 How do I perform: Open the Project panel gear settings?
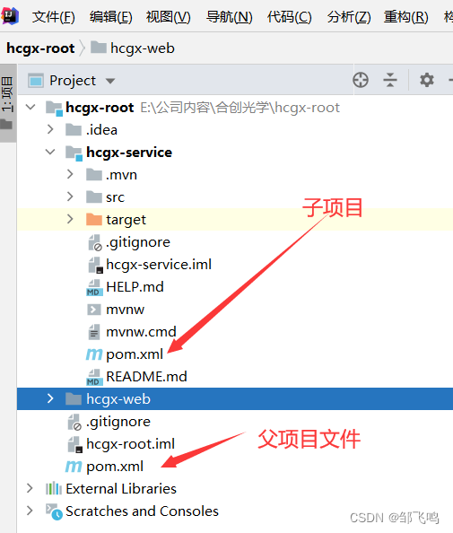[426, 80]
